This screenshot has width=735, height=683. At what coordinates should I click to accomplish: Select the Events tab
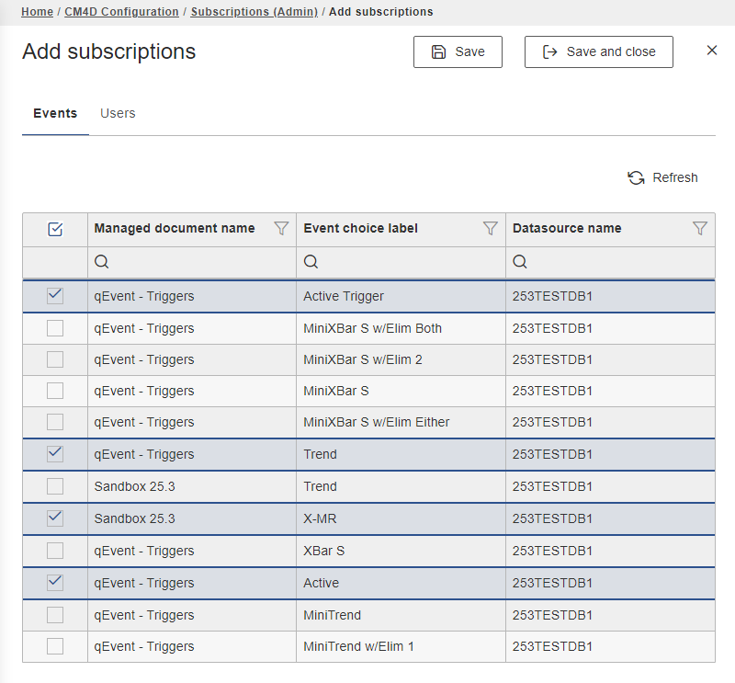pos(55,113)
